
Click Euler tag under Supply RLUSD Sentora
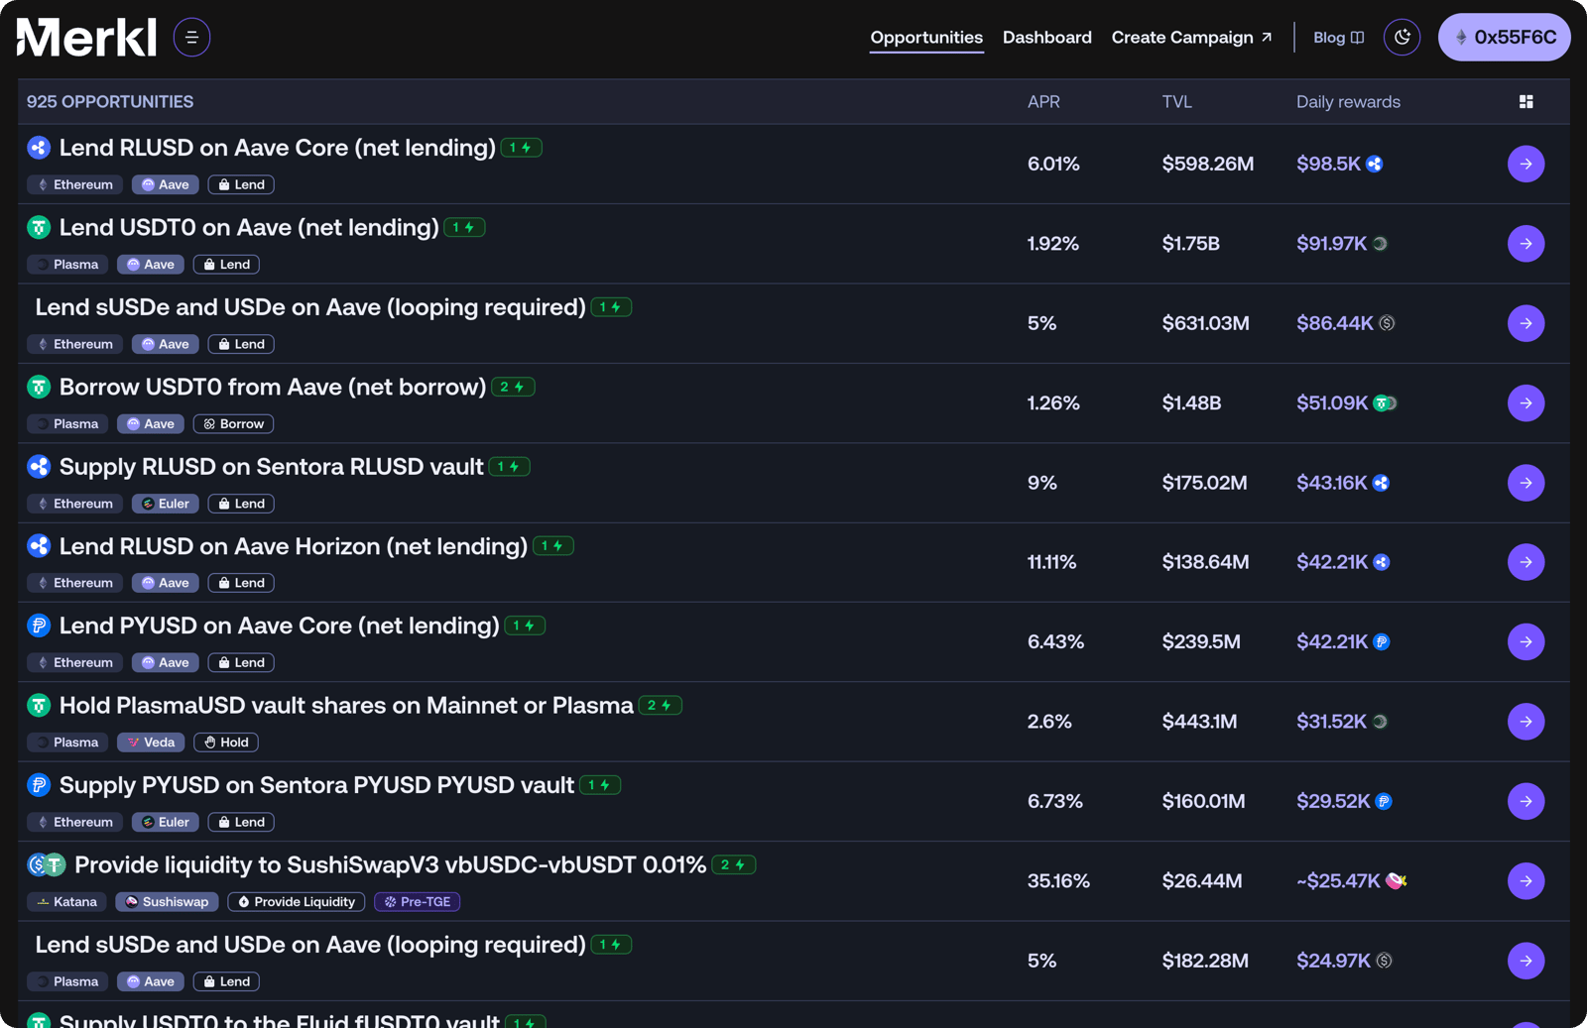[166, 504]
